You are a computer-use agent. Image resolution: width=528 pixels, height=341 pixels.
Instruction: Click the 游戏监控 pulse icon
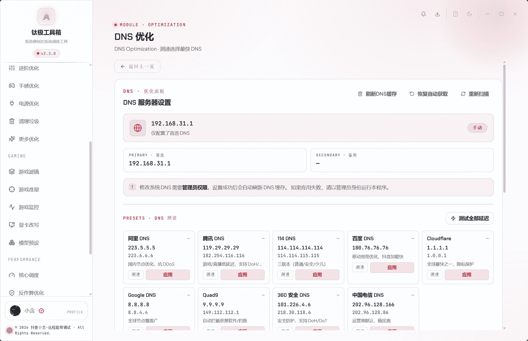pyautogui.click(x=12, y=207)
